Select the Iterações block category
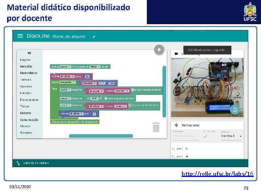 26,66
